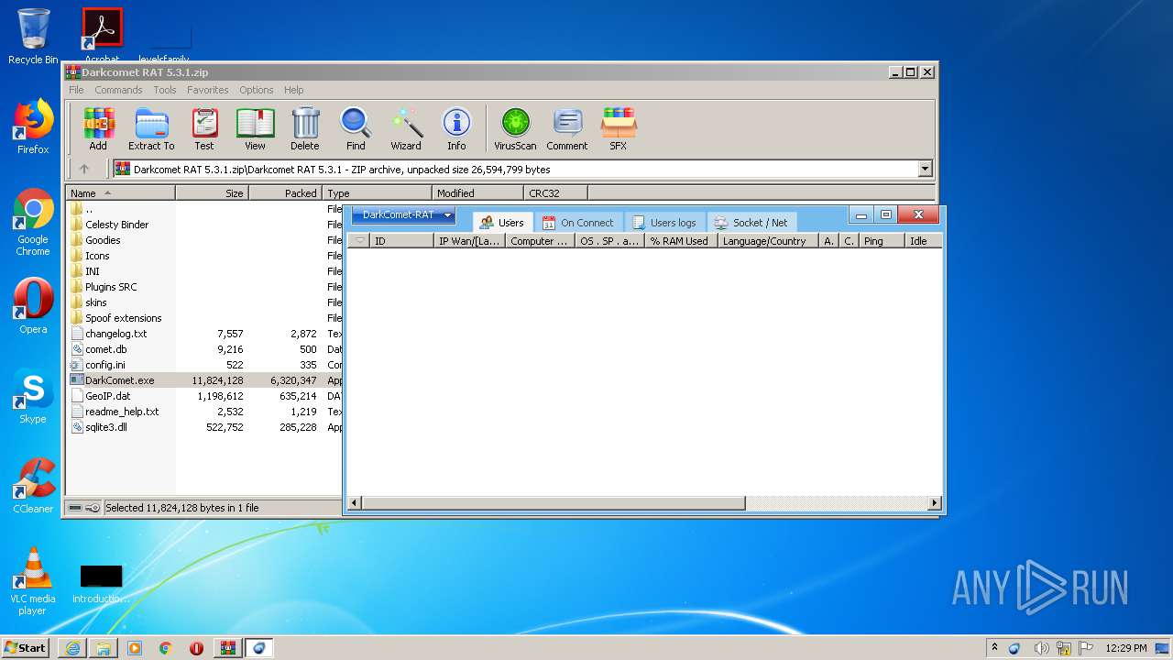The height and width of the screenshot is (660, 1173).
Task: Click the Ping column header
Action: pyautogui.click(x=880, y=241)
